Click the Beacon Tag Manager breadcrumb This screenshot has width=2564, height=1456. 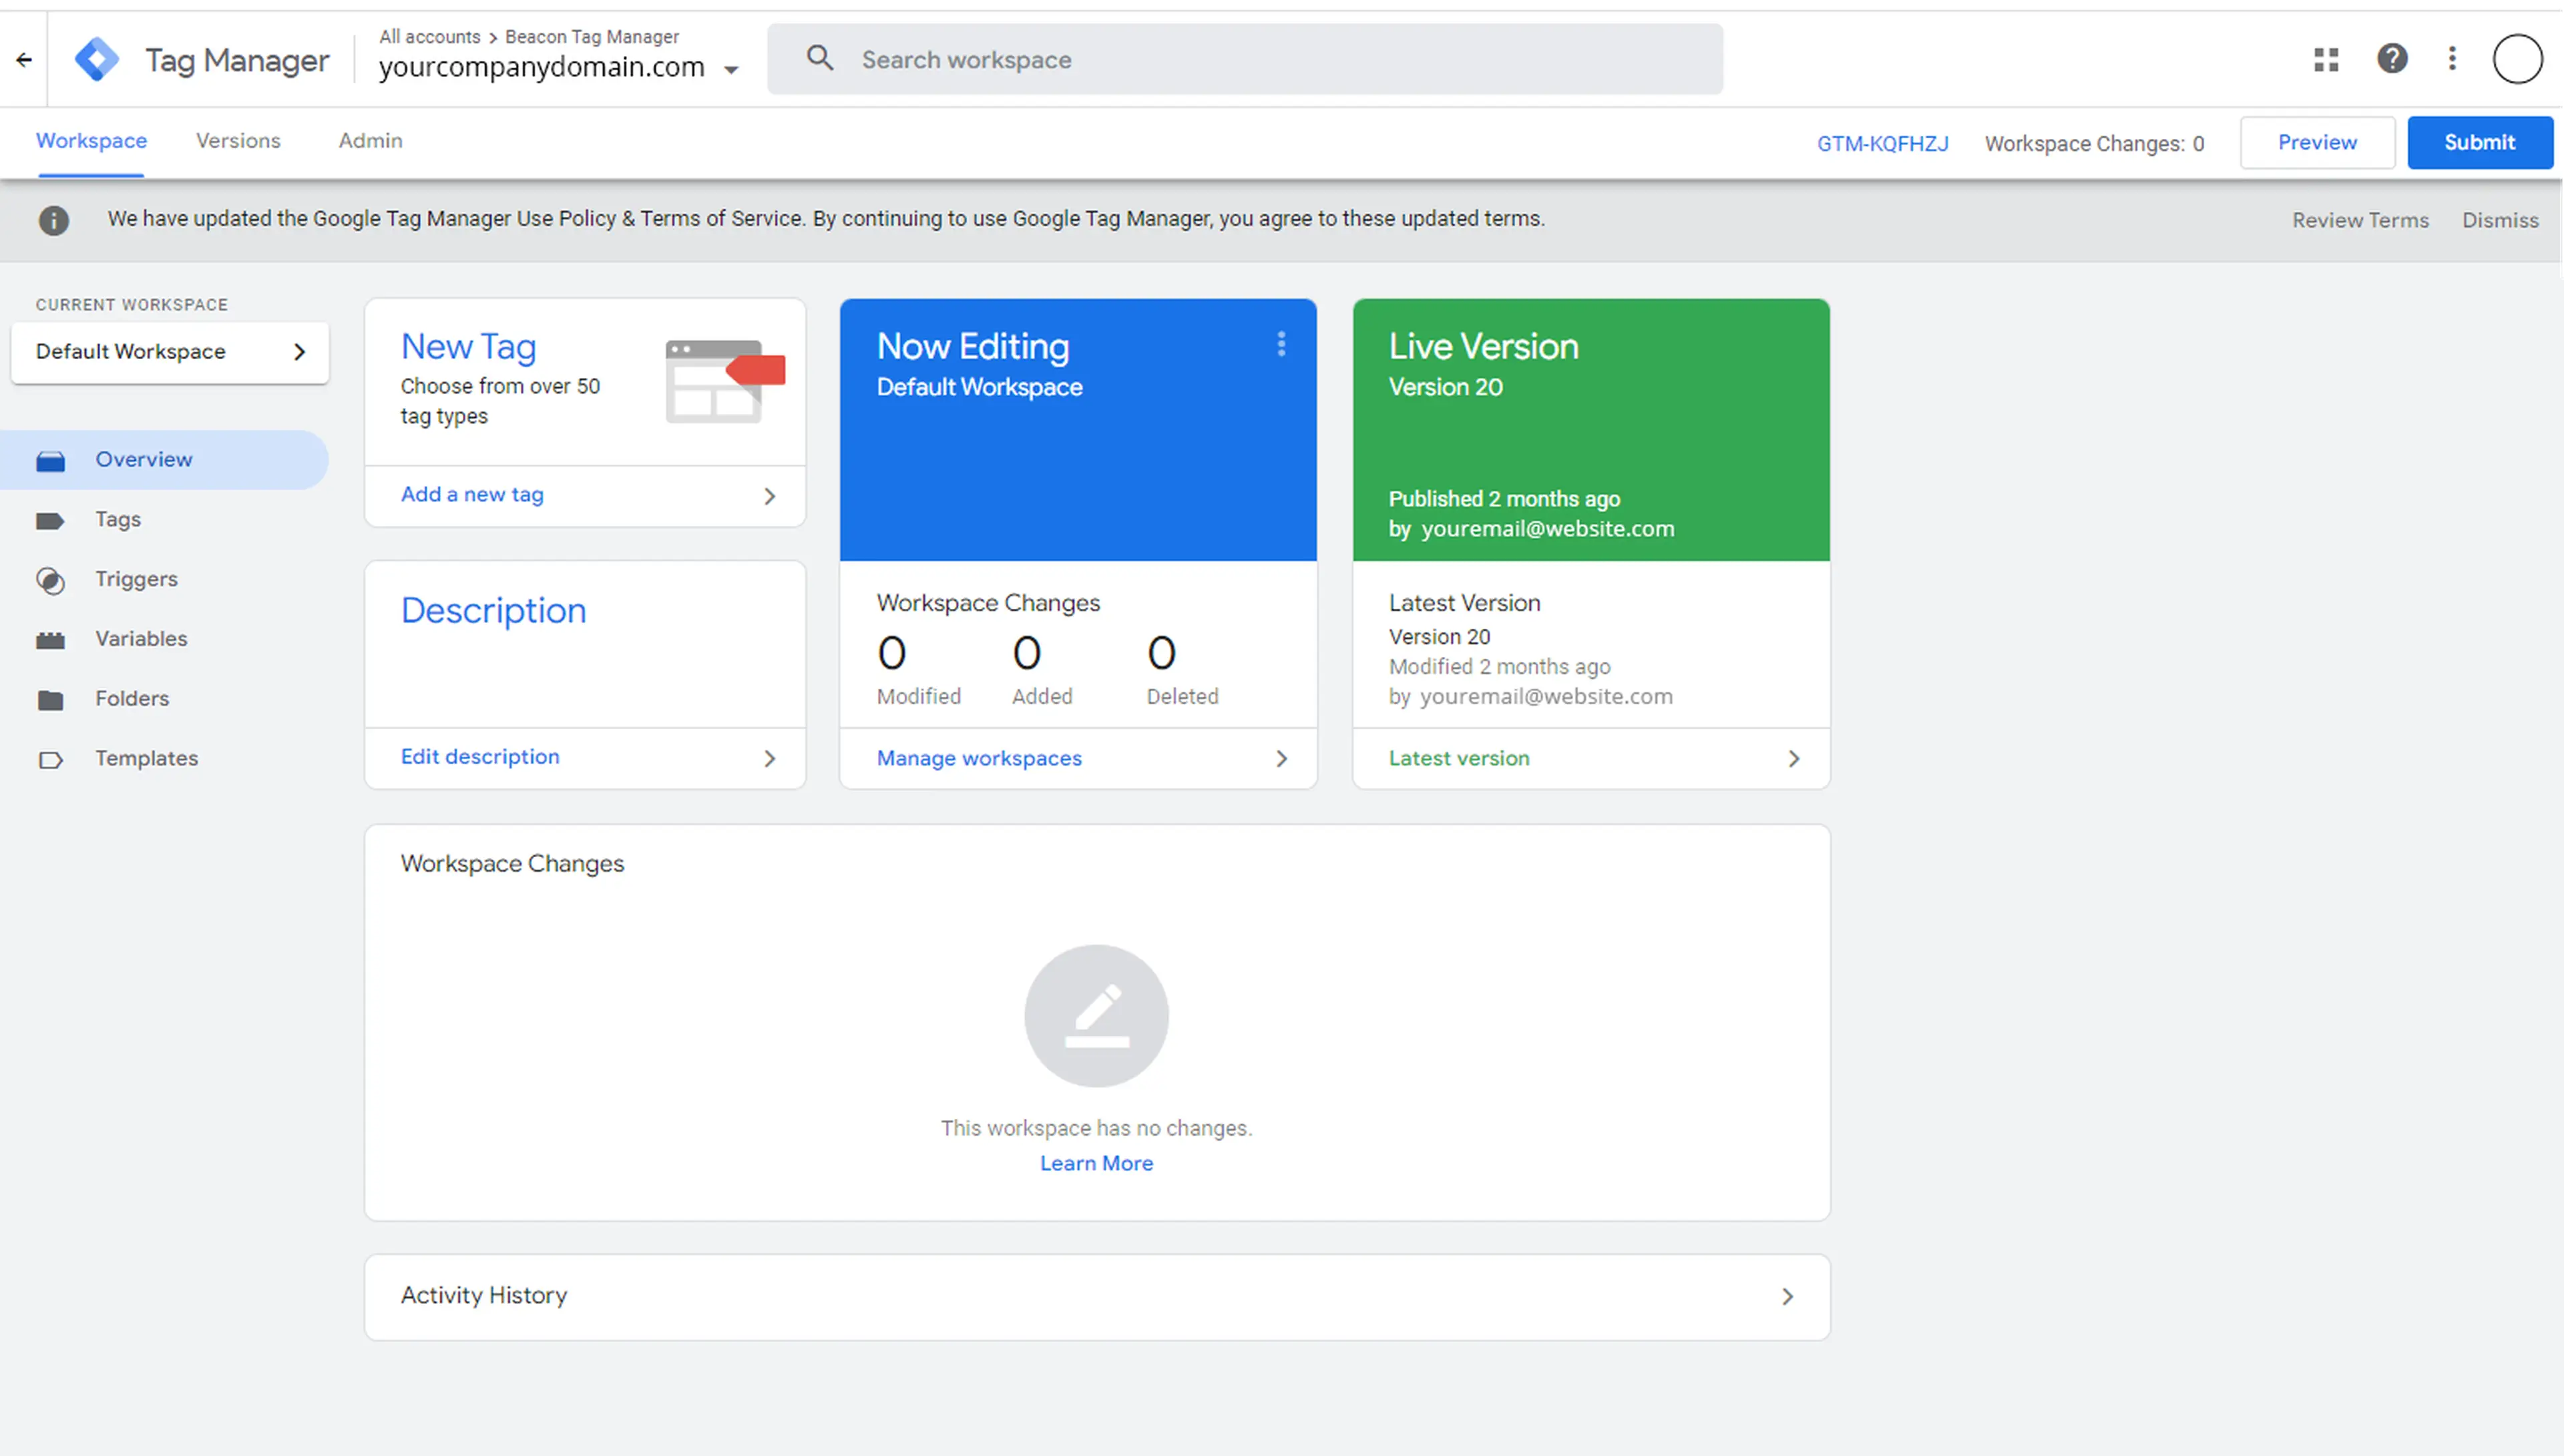coord(592,37)
